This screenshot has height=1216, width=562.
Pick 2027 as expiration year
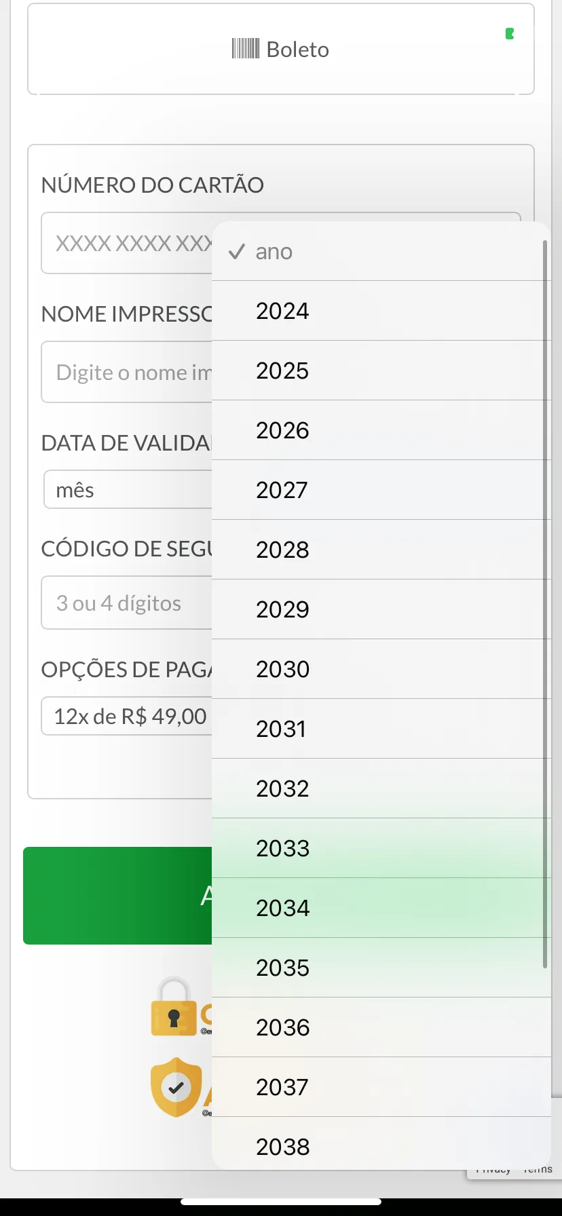click(381, 490)
